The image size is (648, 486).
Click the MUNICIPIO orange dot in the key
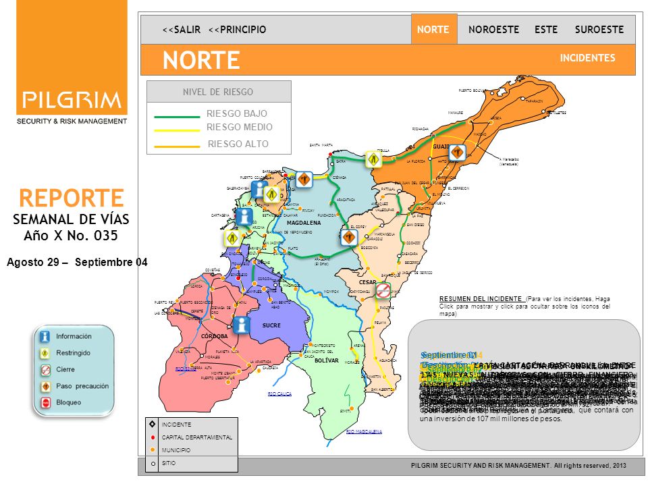153,450
